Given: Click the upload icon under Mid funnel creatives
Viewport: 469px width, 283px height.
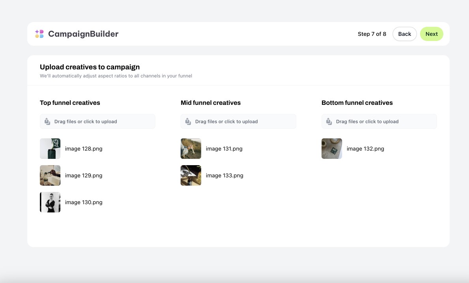Looking at the screenshot, I should (x=188, y=121).
